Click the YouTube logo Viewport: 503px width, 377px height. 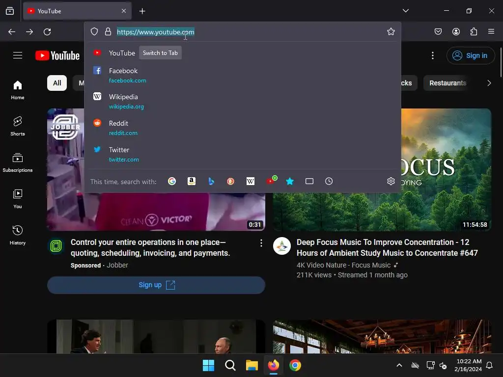[x=57, y=55]
